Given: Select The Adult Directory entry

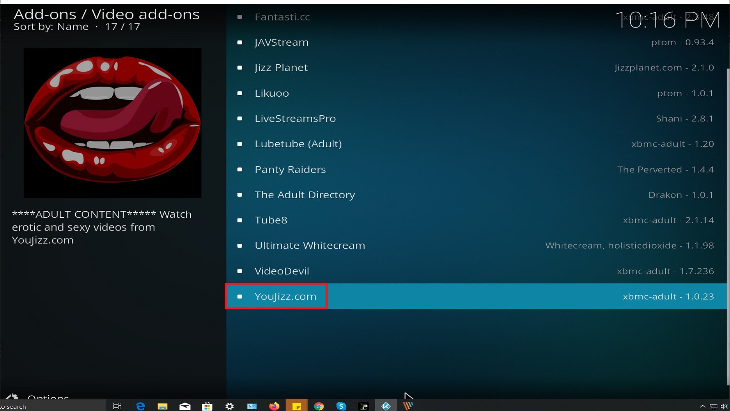Looking at the screenshot, I should [476, 195].
